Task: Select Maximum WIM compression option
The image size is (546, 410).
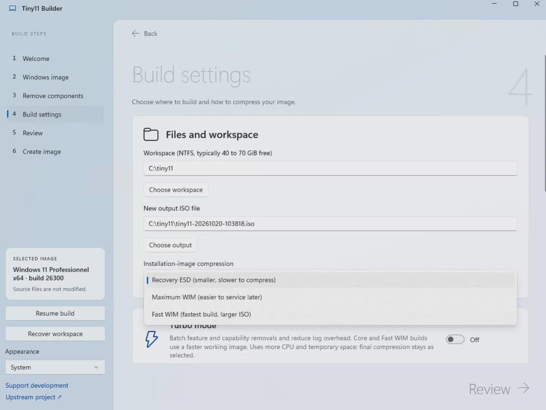Action: point(330,297)
